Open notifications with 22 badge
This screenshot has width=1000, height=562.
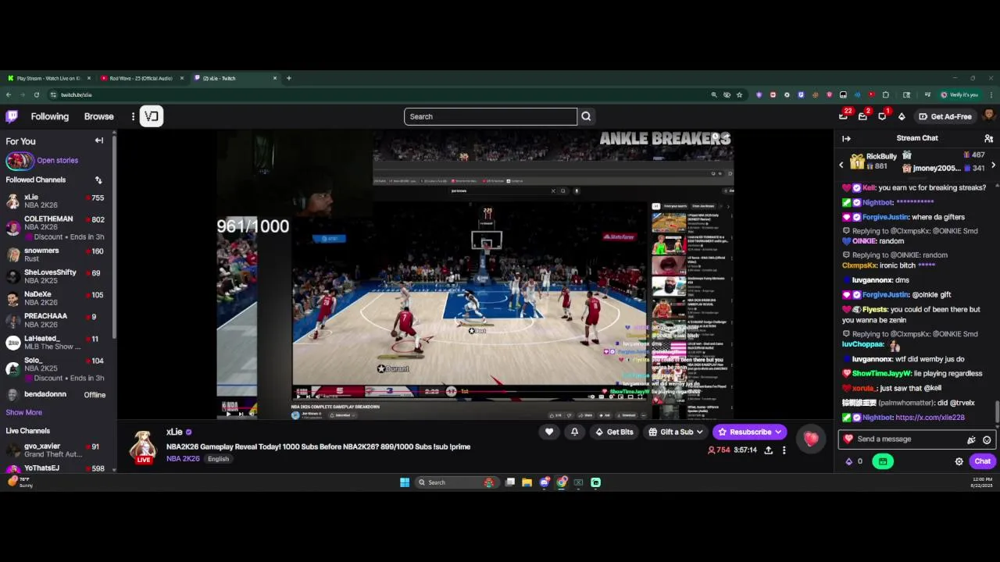coord(843,116)
